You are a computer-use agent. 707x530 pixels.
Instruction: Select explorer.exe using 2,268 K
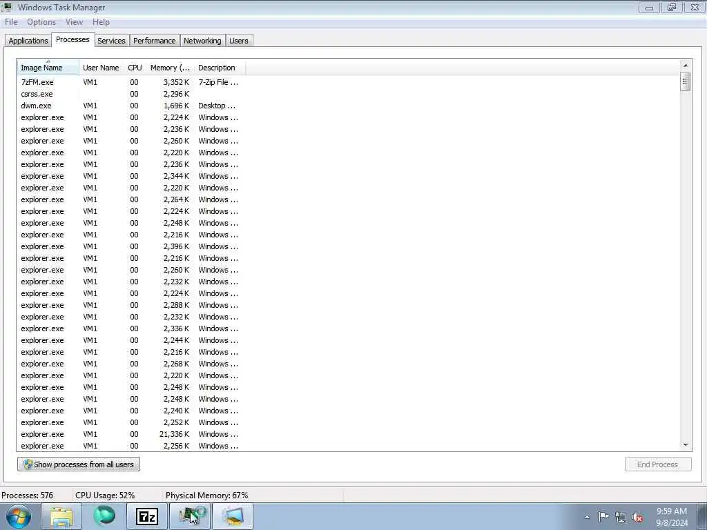130,364
